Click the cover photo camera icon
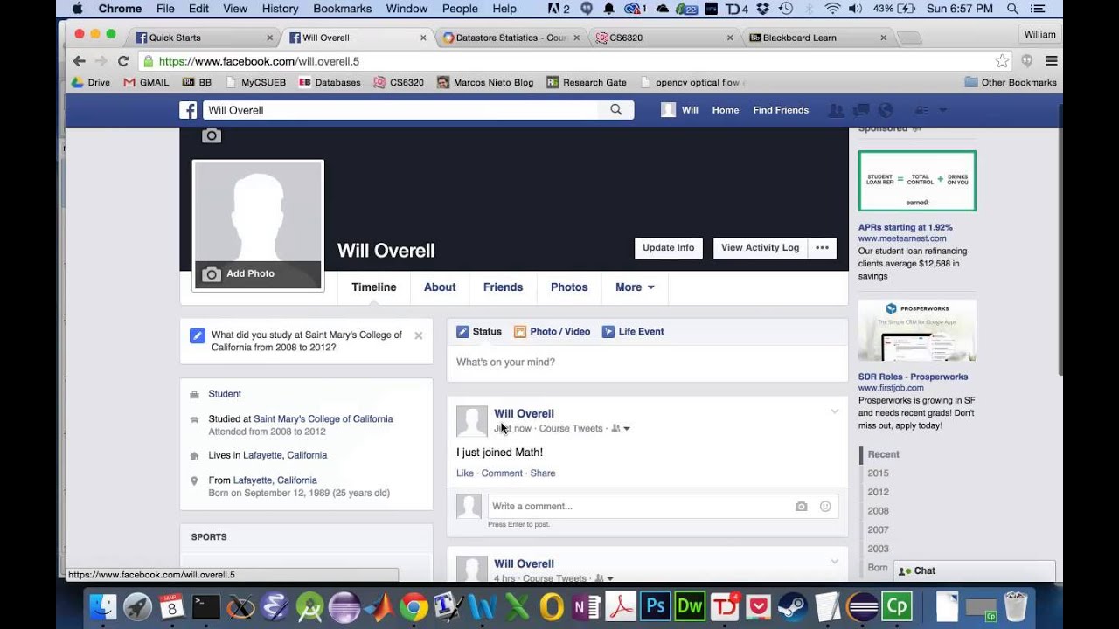The image size is (1119, 629). click(212, 135)
